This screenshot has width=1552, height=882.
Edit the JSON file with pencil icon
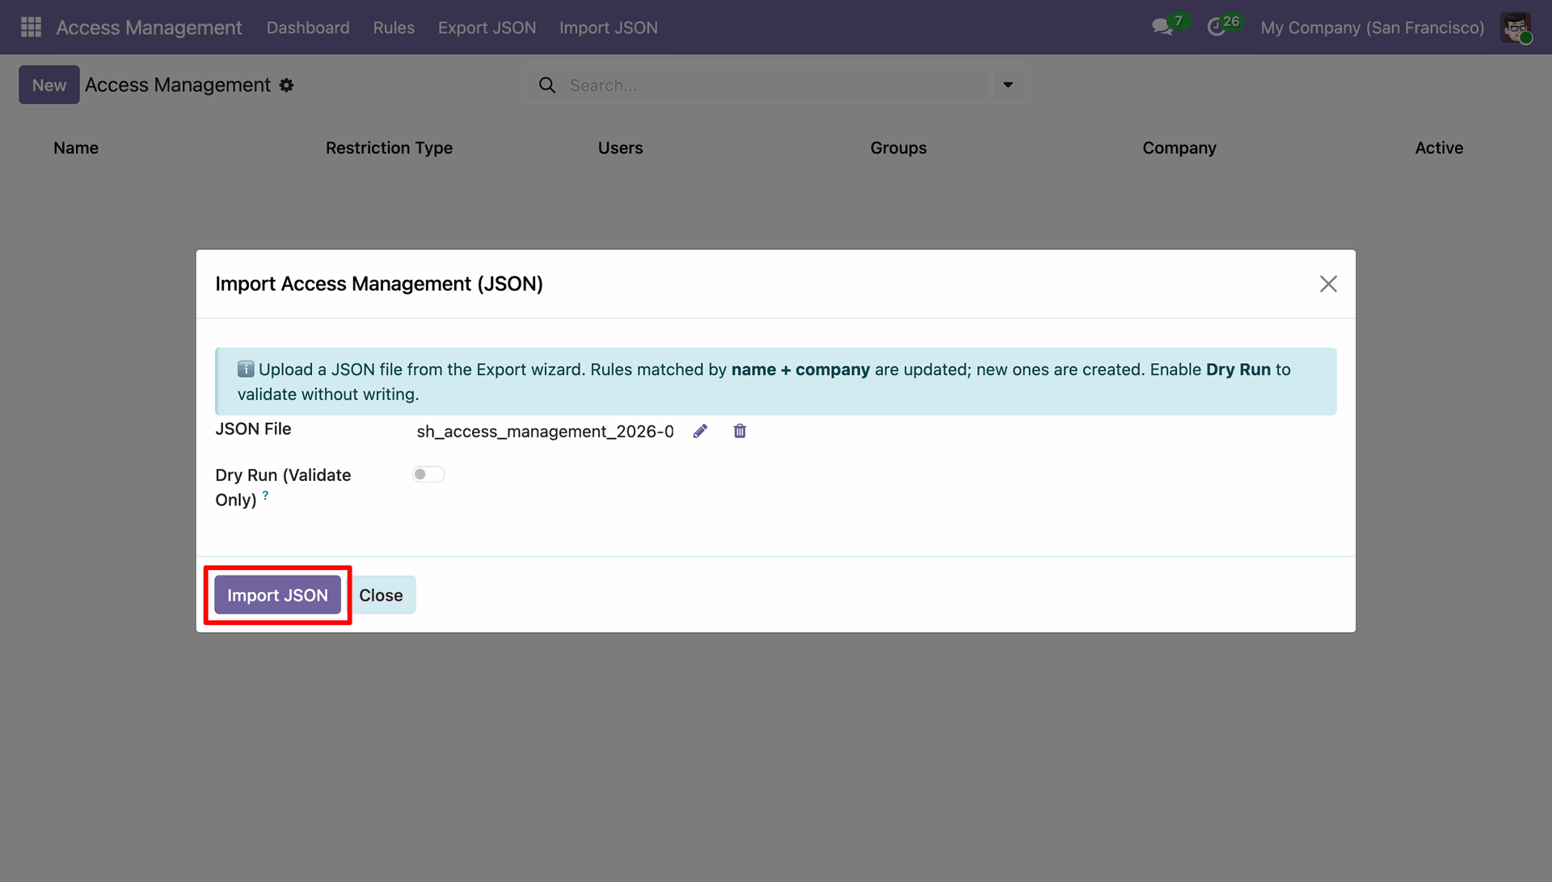click(x=700, y=431)
